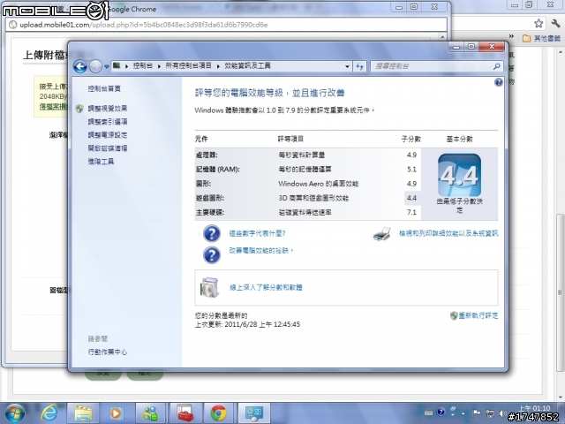The width and height of the screenshot is (565, 424).
Task: Open Windows Media Player from taskbar
Action: [x=117, y=413]
